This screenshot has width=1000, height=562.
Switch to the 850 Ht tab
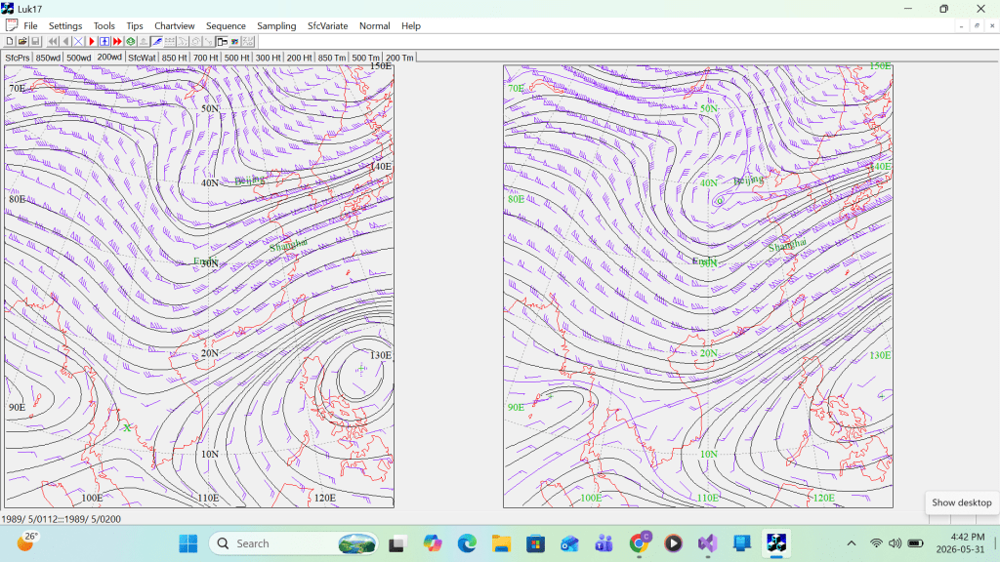pyautogui.click(x=174, y=58)
